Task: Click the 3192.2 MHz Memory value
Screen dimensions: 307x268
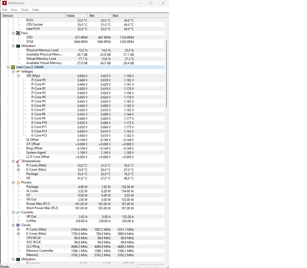Action: (x=79, y=255)
